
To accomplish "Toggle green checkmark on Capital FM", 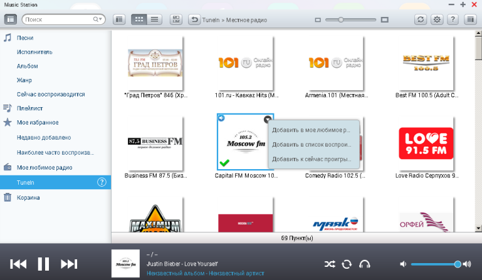I will click(224, 163).
